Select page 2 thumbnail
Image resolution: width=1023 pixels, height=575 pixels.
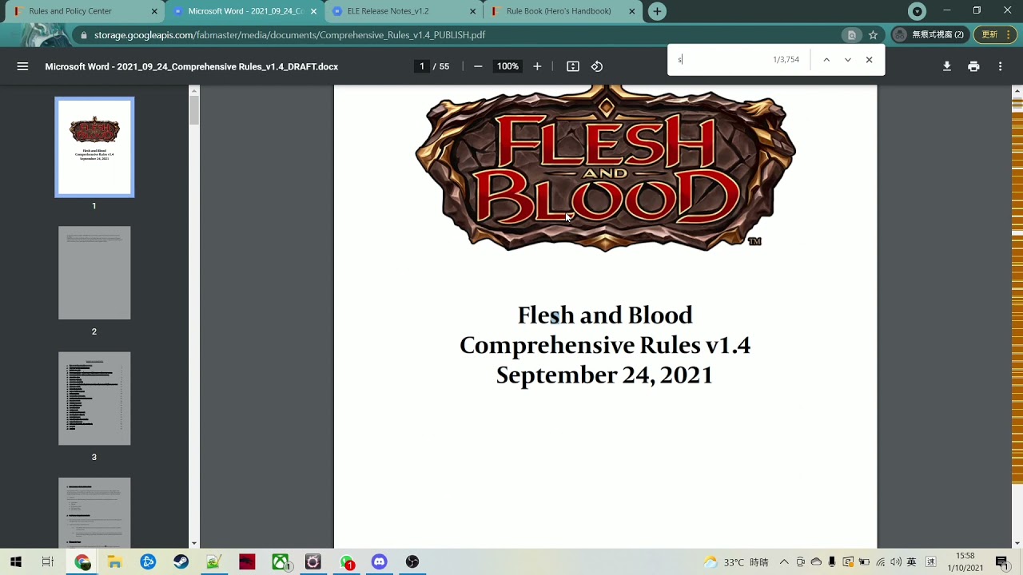pyautogui.click(x=94, y=273)
